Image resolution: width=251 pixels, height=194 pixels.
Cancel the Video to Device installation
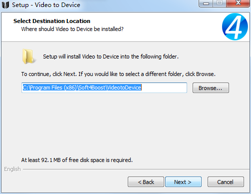pos(226,182)
